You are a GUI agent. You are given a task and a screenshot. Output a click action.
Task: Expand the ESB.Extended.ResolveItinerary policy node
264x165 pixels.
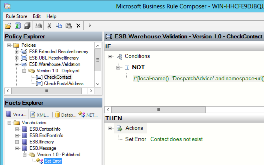coord(16,52)
